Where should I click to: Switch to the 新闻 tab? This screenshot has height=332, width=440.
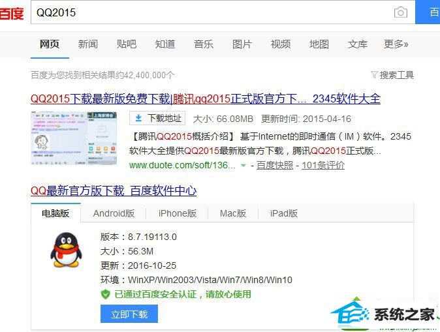pos(88,44)
